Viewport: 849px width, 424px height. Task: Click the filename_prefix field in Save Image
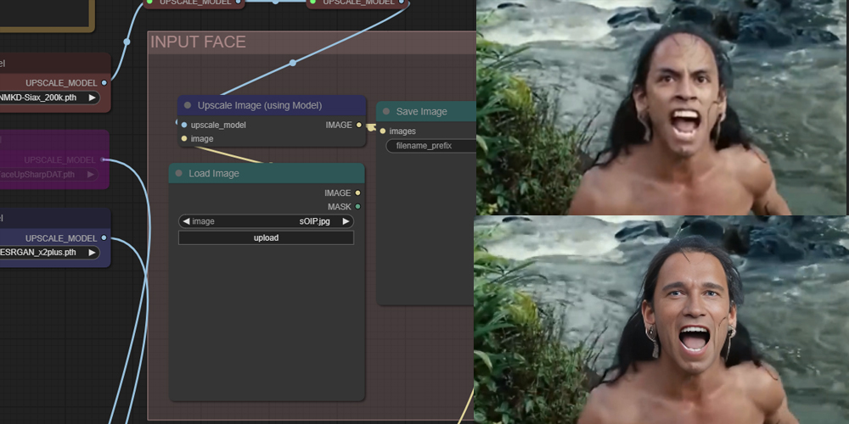[431, 146]
